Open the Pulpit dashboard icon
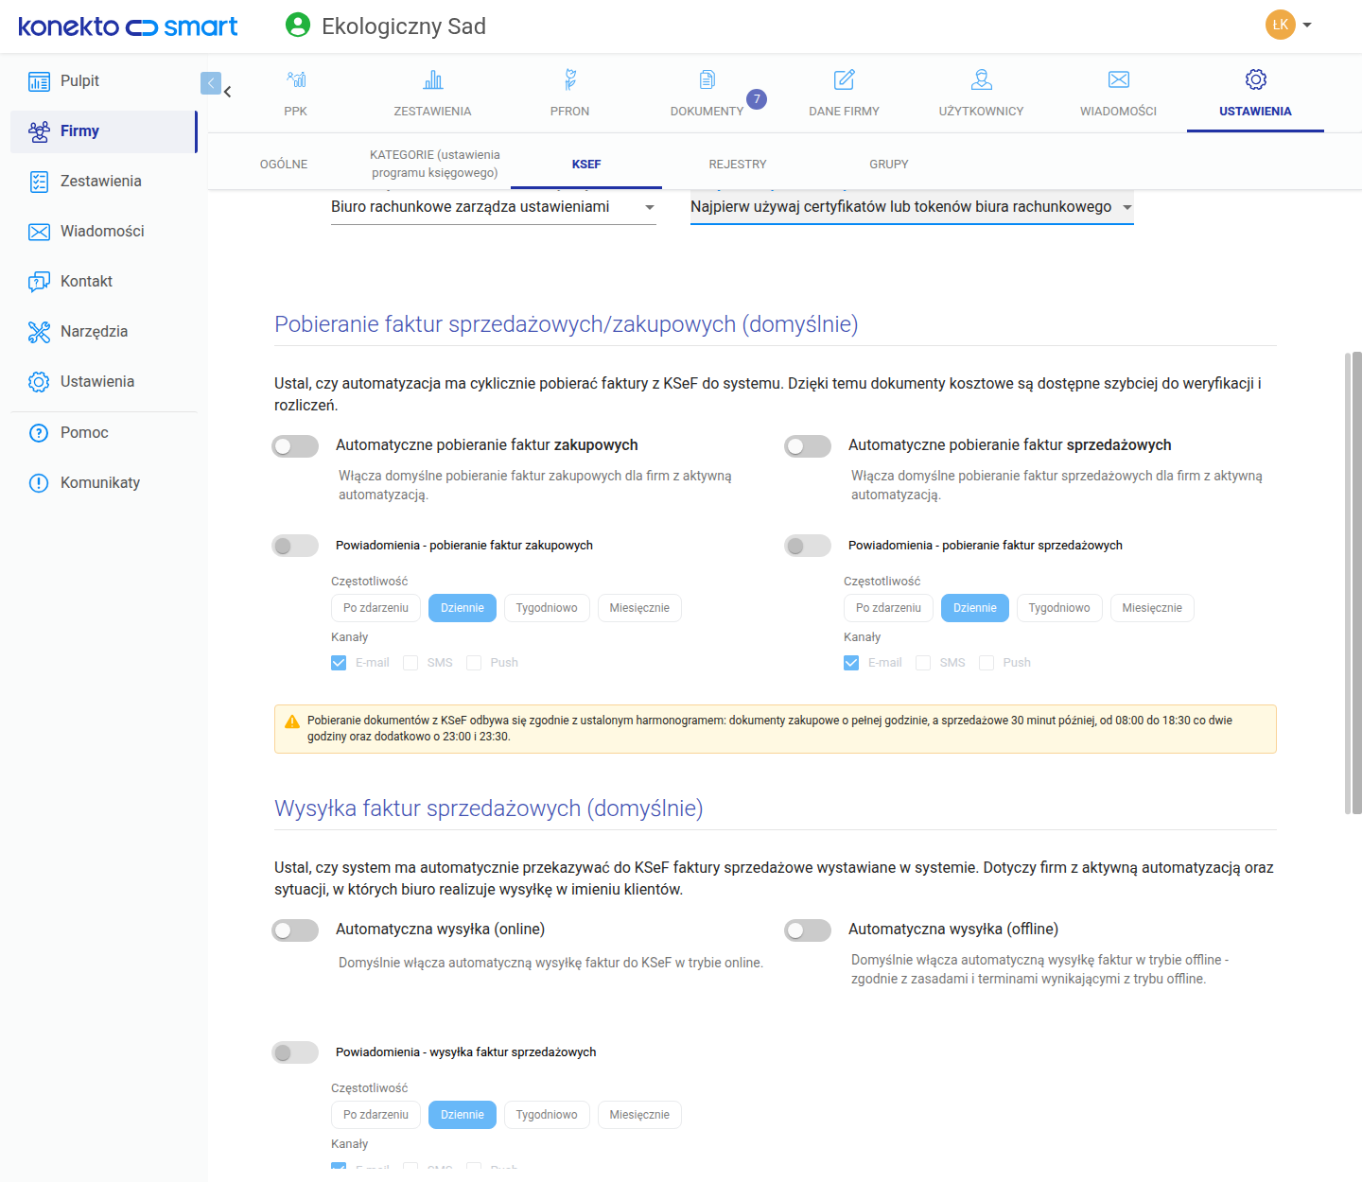This screenshot has height=1182, width=1362. click(39, 81)
